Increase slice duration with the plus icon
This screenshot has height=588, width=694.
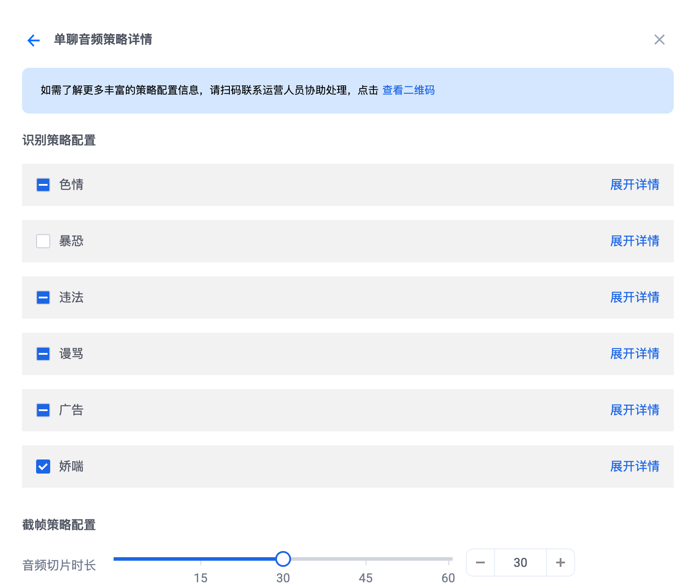(560, 562)
